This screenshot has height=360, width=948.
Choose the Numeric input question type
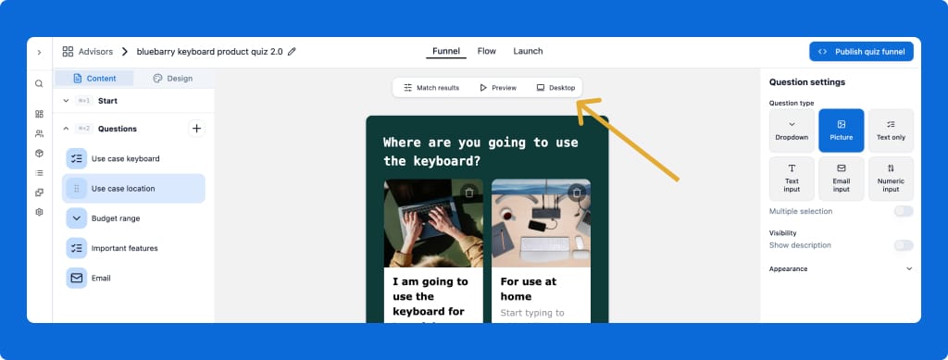click(x=891, y=179)
